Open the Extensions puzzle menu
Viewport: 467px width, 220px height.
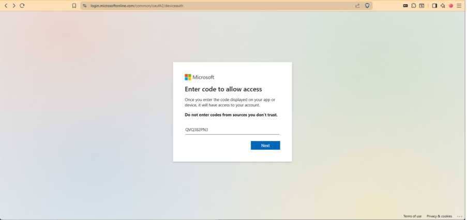(x=414, y=6)
